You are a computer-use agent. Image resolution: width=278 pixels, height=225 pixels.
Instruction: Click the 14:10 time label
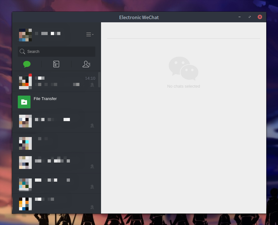[90, 78]
